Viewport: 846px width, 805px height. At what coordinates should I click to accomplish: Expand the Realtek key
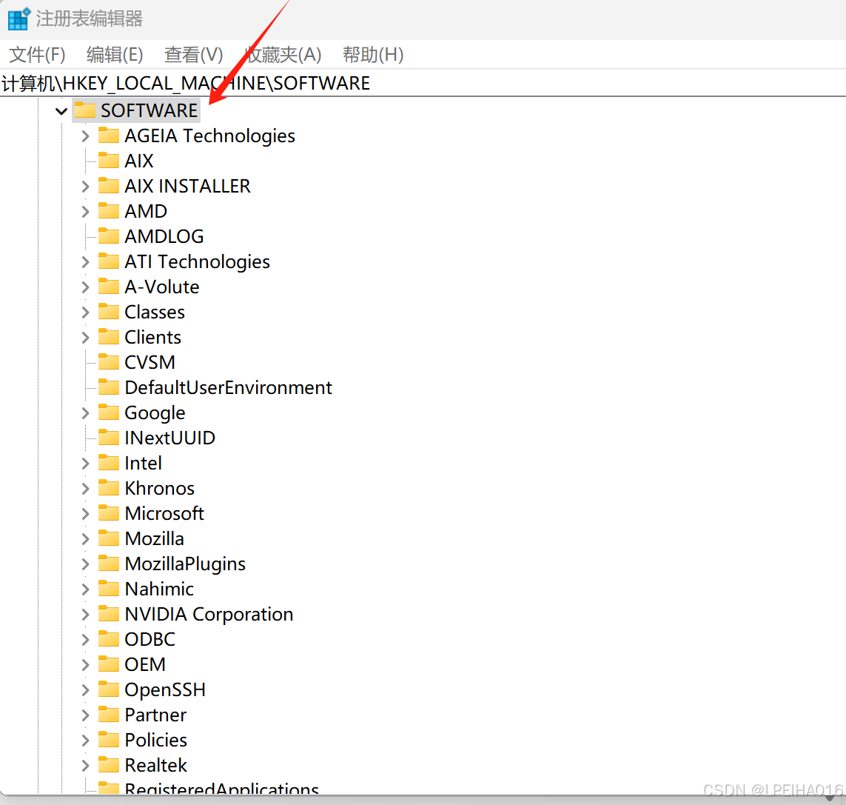(x=85, y=766)
